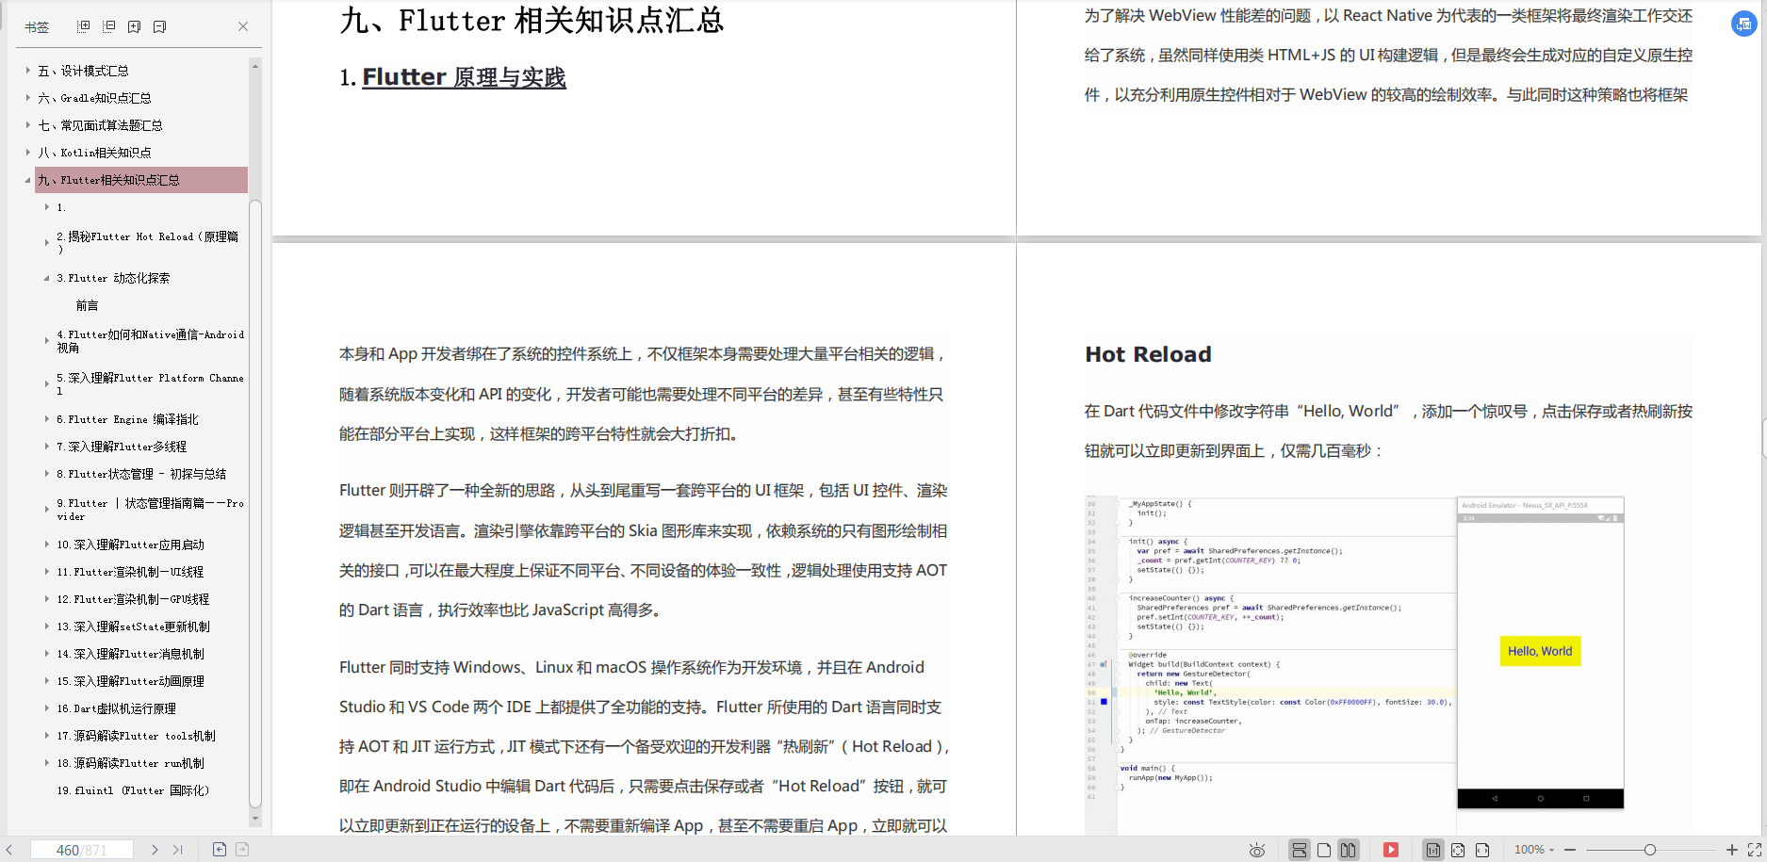Start the presentation slideshow mode
The height and width of the screenshot is (862, 1767).
[1390, 849]
